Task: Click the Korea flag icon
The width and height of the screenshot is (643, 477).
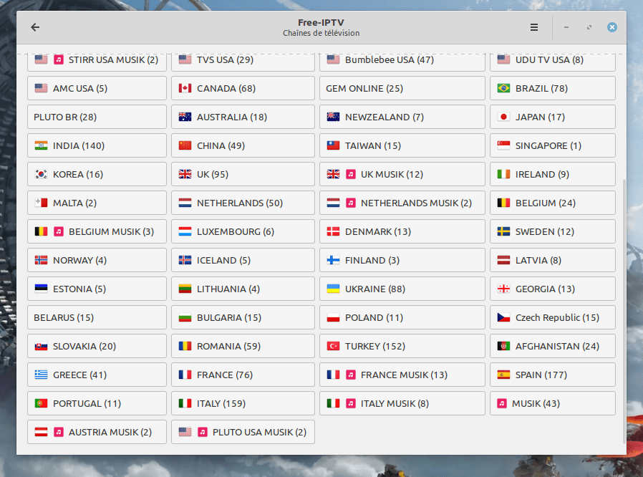Action: click(41, 174)
